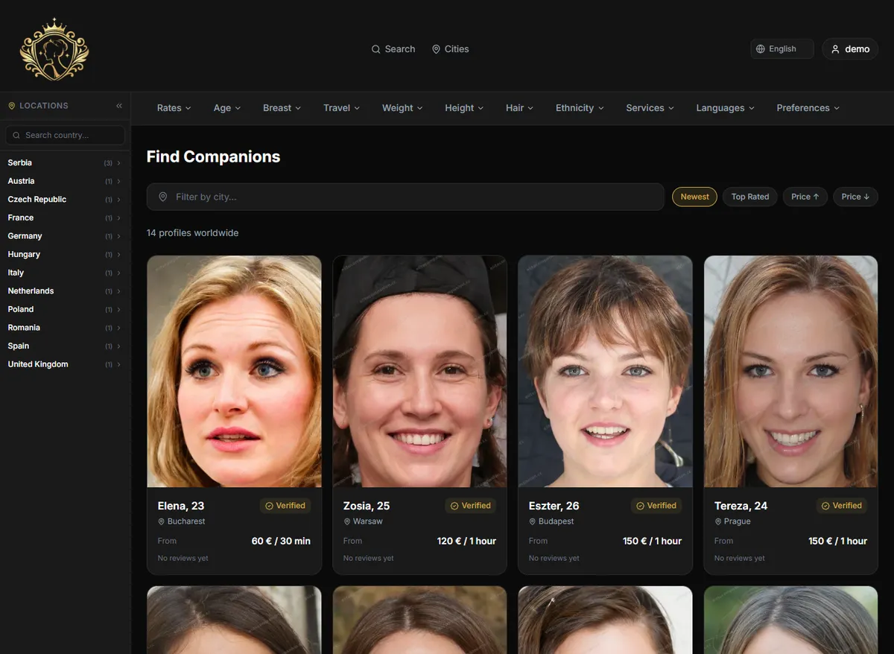Click the user icon beside demo
This screenshot has width=894, height=654.
835,49
